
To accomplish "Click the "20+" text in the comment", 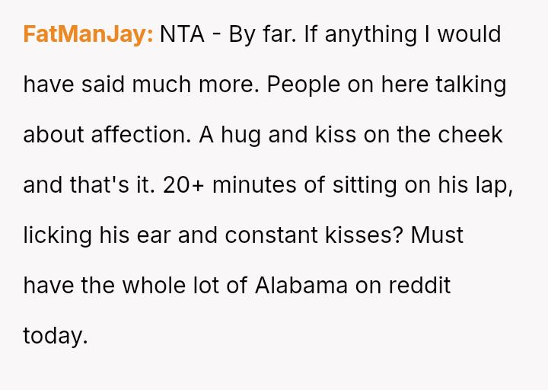I will (x=183, y=185).
